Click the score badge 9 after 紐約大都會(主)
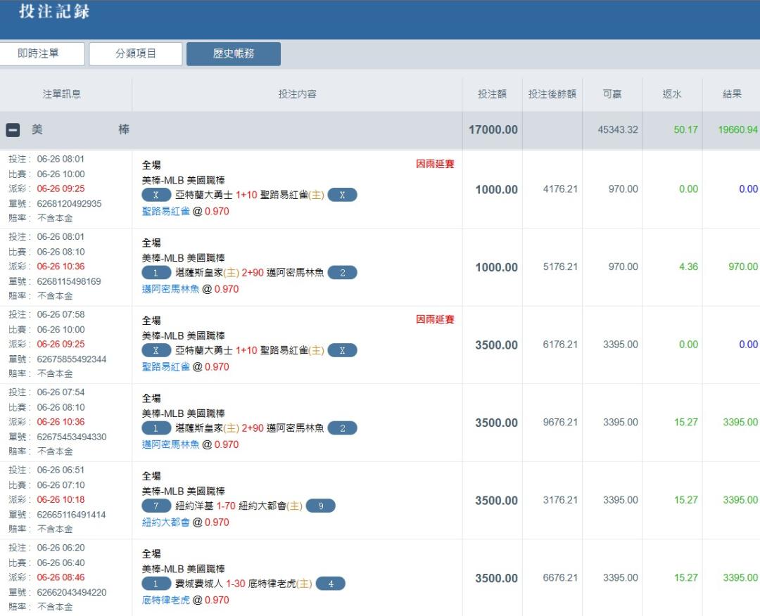This screenshot has height=616, width=760. 321,506
